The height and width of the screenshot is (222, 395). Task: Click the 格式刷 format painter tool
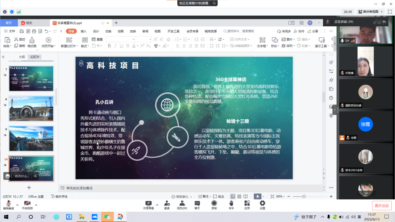[32, 42]
